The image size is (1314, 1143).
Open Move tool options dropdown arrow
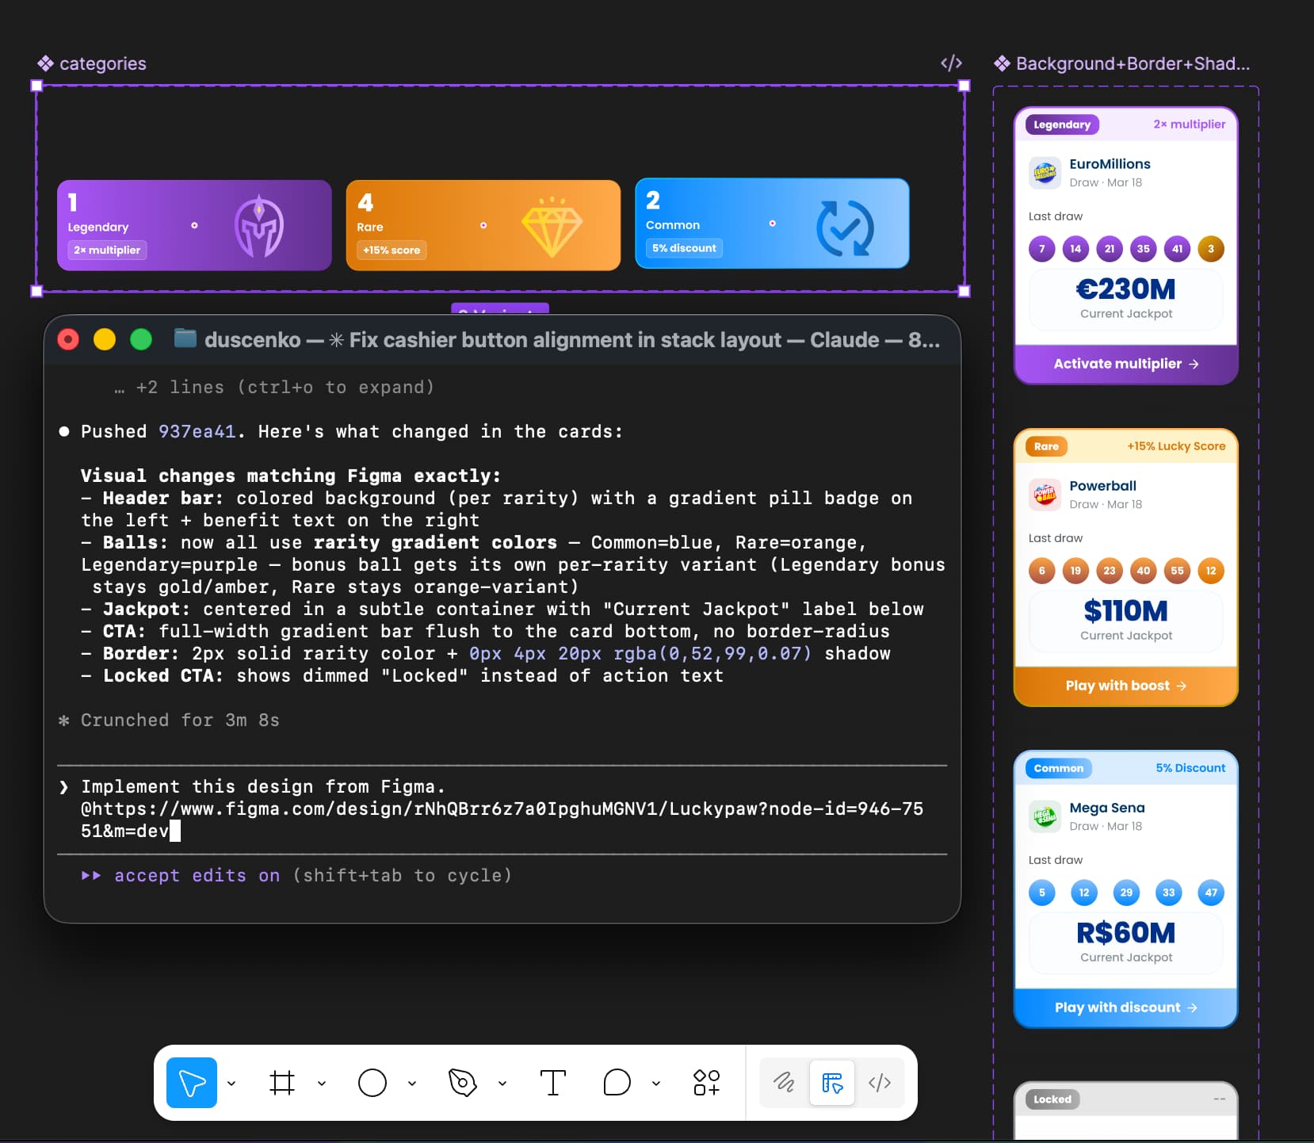click(231, 1083)
